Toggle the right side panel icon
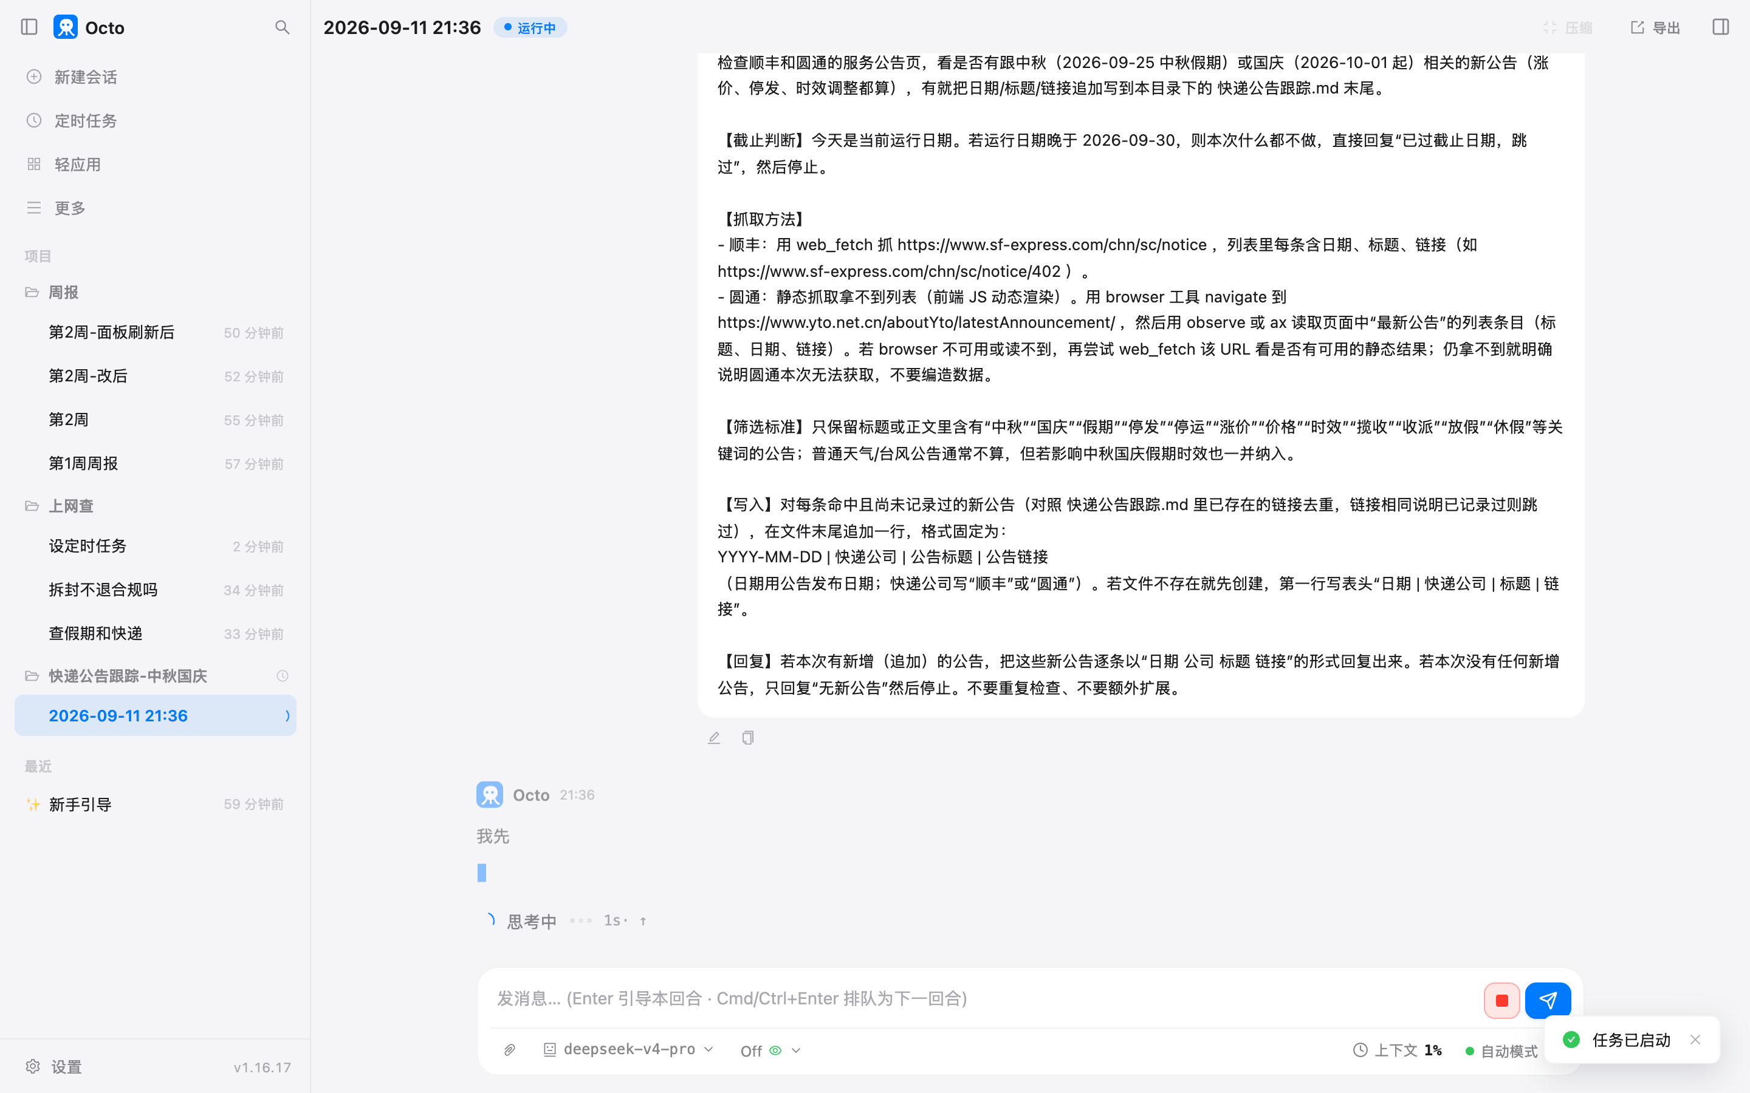The height and width of the screenshot is (1093, 1750). [1720, 27]
